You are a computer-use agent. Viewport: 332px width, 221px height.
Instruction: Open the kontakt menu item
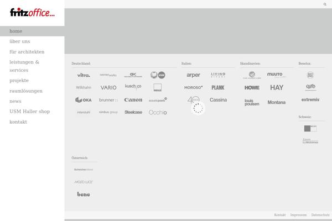coord(18,122)
